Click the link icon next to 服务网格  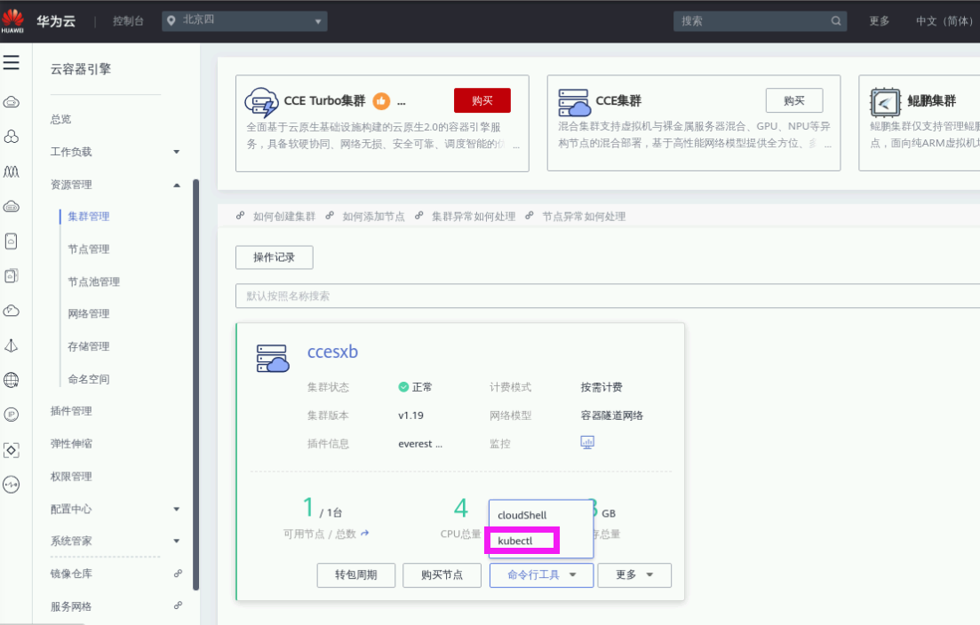tap(178, 605)
